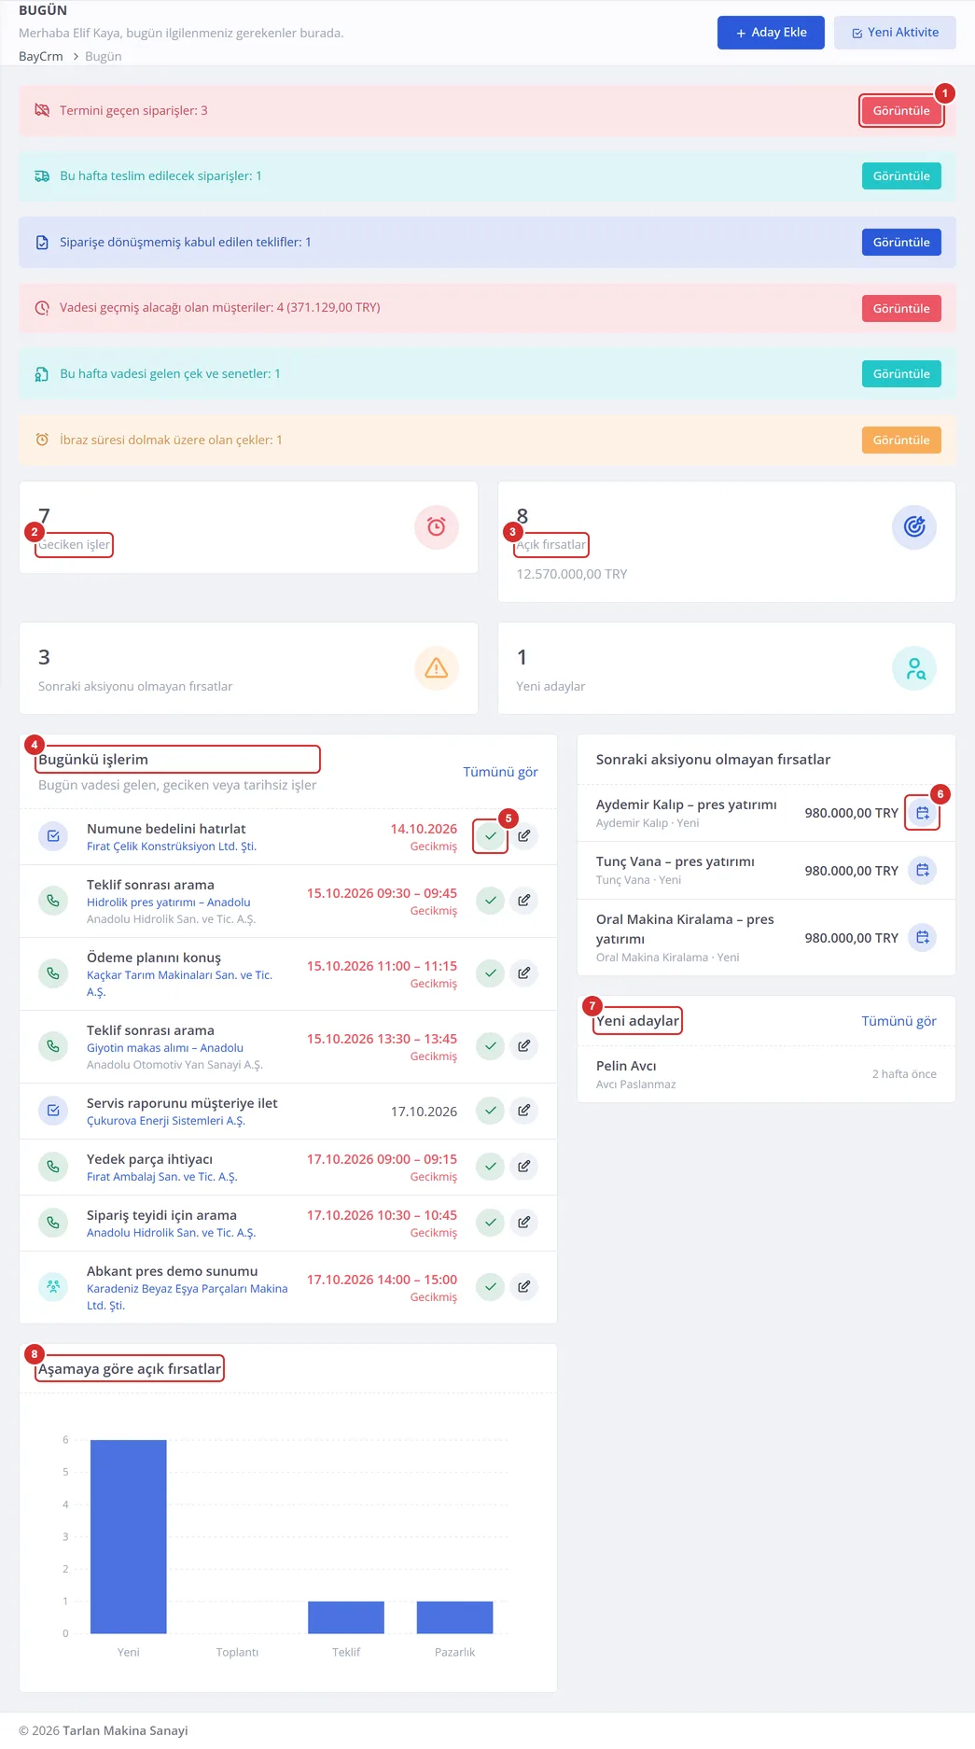Image resolution: width=975 pixels, height=1749 pixels.
Task: Create a new activity with "Yeni Aktivite"
Action: pyautogui.click(x=895, y=33)
